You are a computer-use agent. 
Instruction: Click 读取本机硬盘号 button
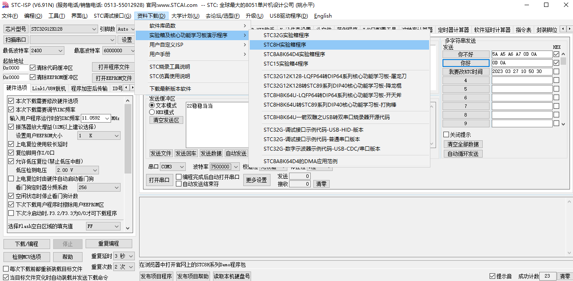tap(232, 276)
